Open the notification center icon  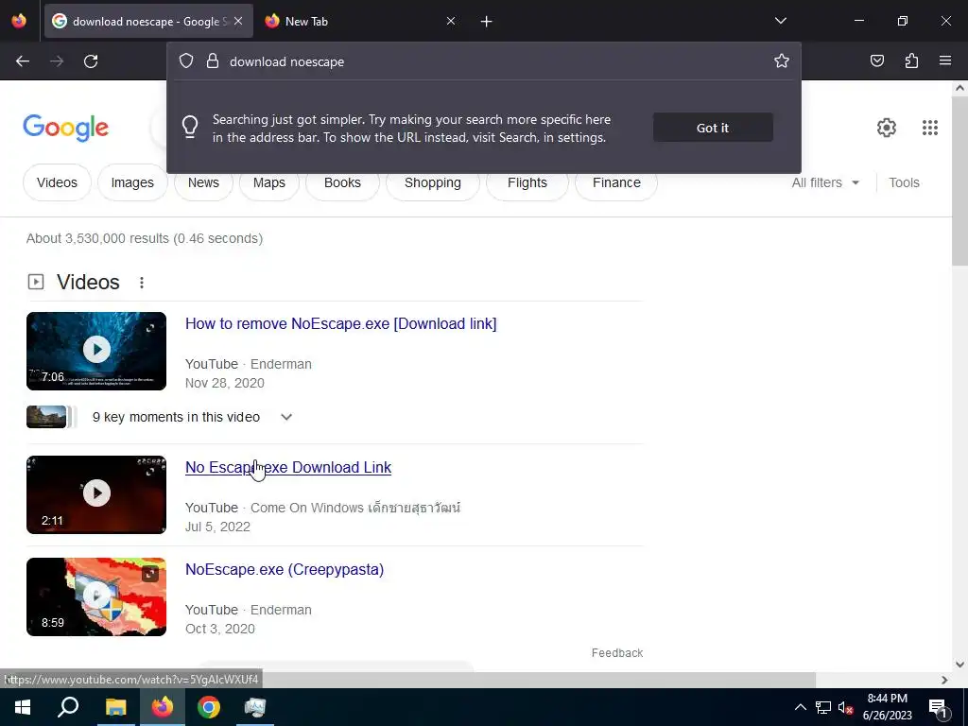938,707
